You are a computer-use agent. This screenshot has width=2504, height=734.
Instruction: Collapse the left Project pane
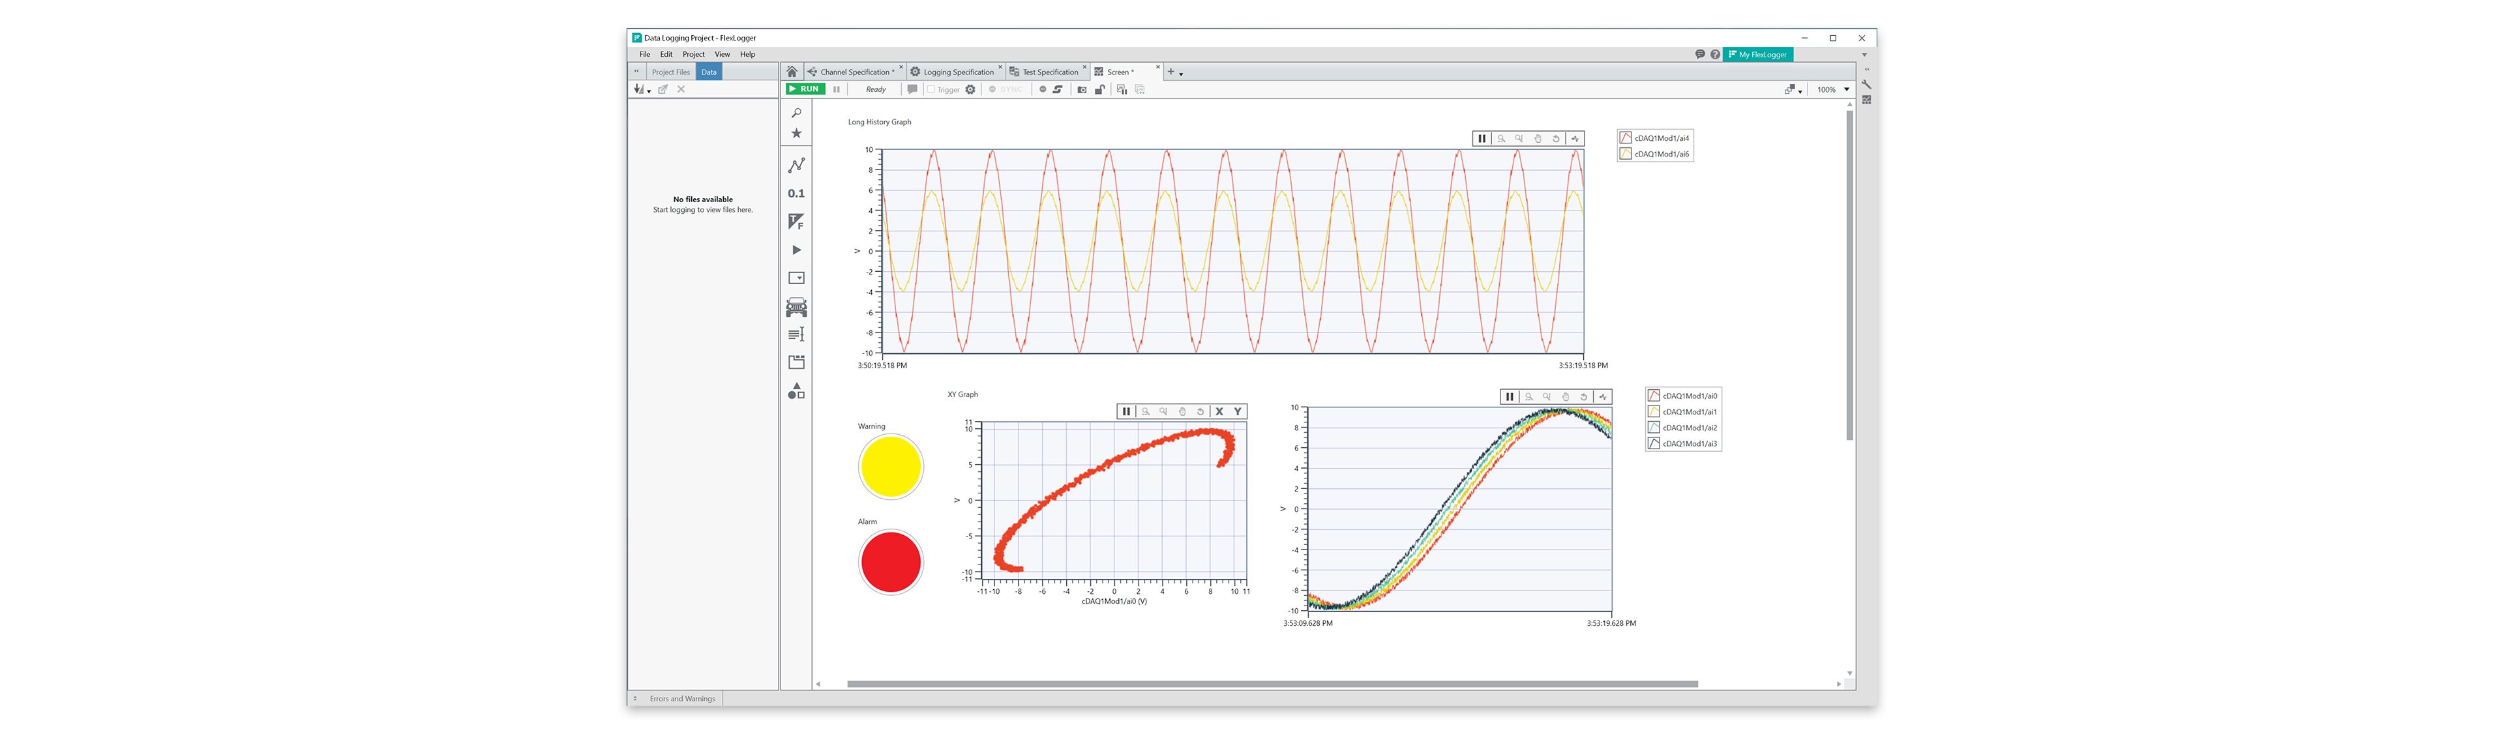tap(636, 72)
